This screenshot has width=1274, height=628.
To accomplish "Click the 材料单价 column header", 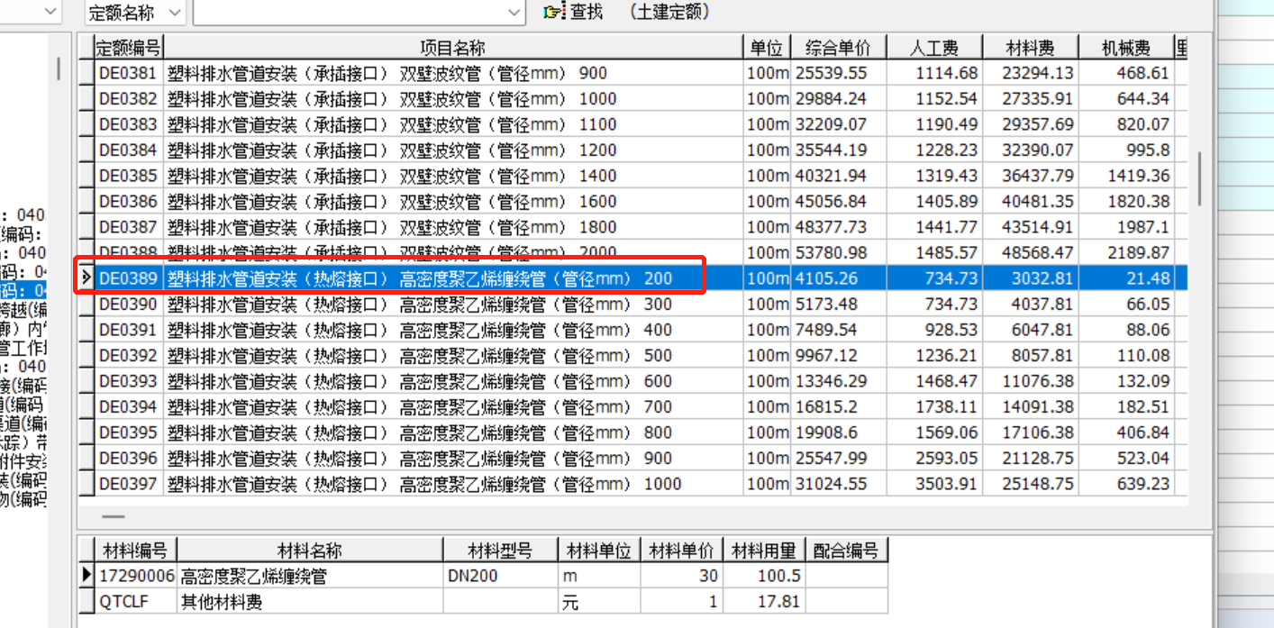I will 682,551.
